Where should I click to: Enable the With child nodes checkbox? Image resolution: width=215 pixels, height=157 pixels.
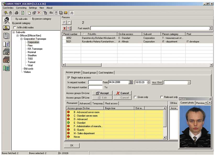click(x=15, y=27)
